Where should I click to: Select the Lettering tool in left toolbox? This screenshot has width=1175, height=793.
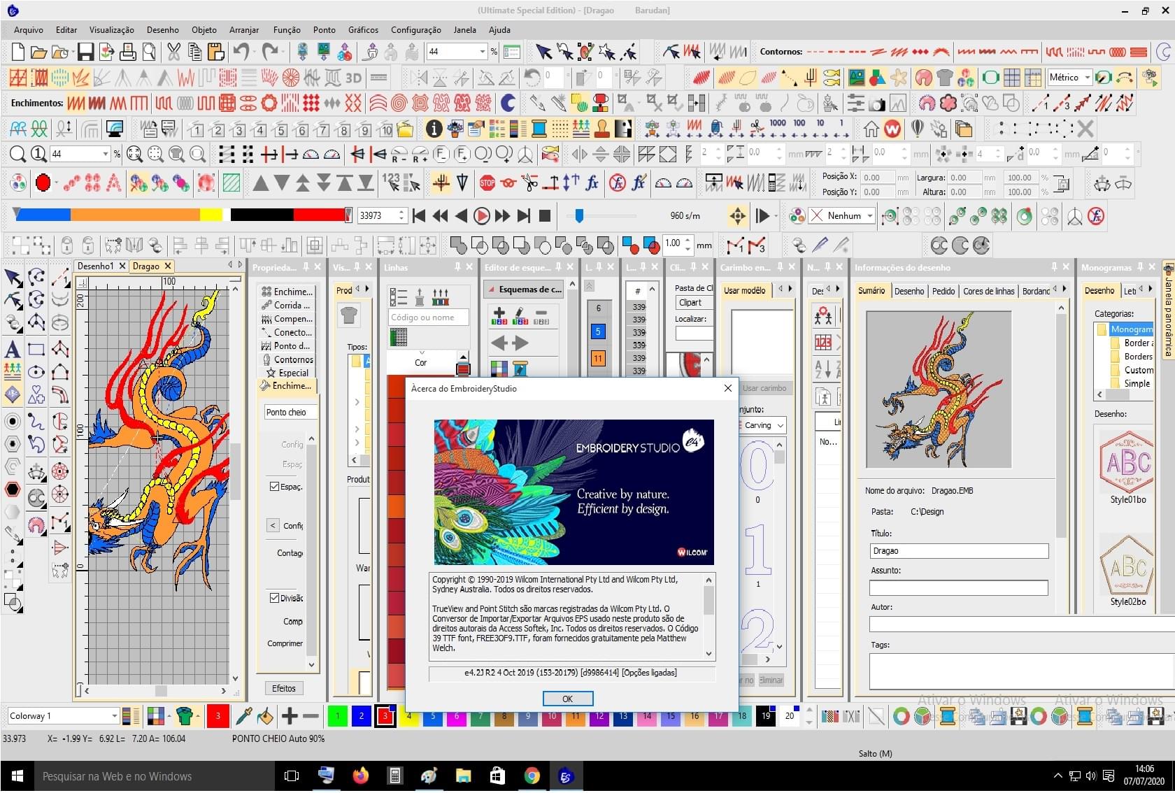click(x=13, y=349)
